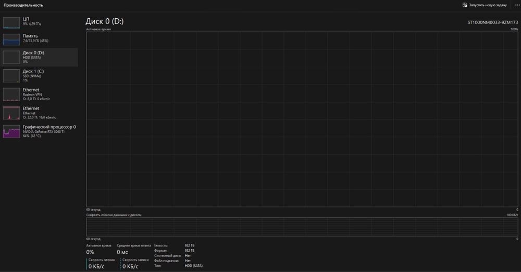
Task: Select the Radmin VPN Ethernet graph icon
Action: [11, 94]
